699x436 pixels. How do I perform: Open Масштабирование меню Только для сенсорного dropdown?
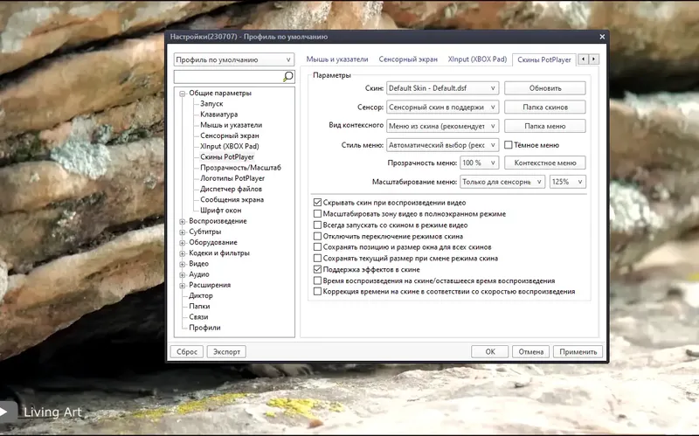pyautogui.click(x=502, y=182)
